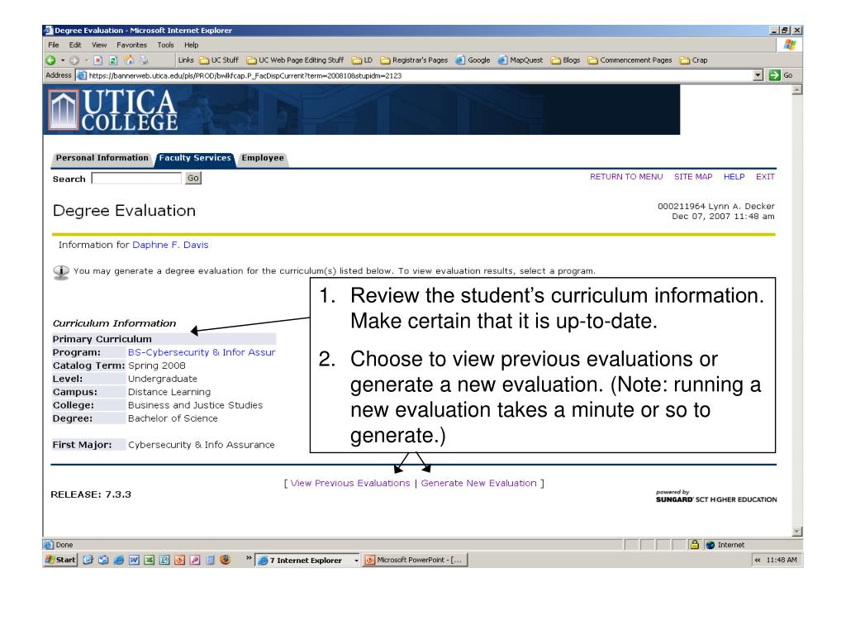Click the Go button next to Search
The height and width of the screenshot is (635, 846).
pyautogui.click(x=193, y=179)
